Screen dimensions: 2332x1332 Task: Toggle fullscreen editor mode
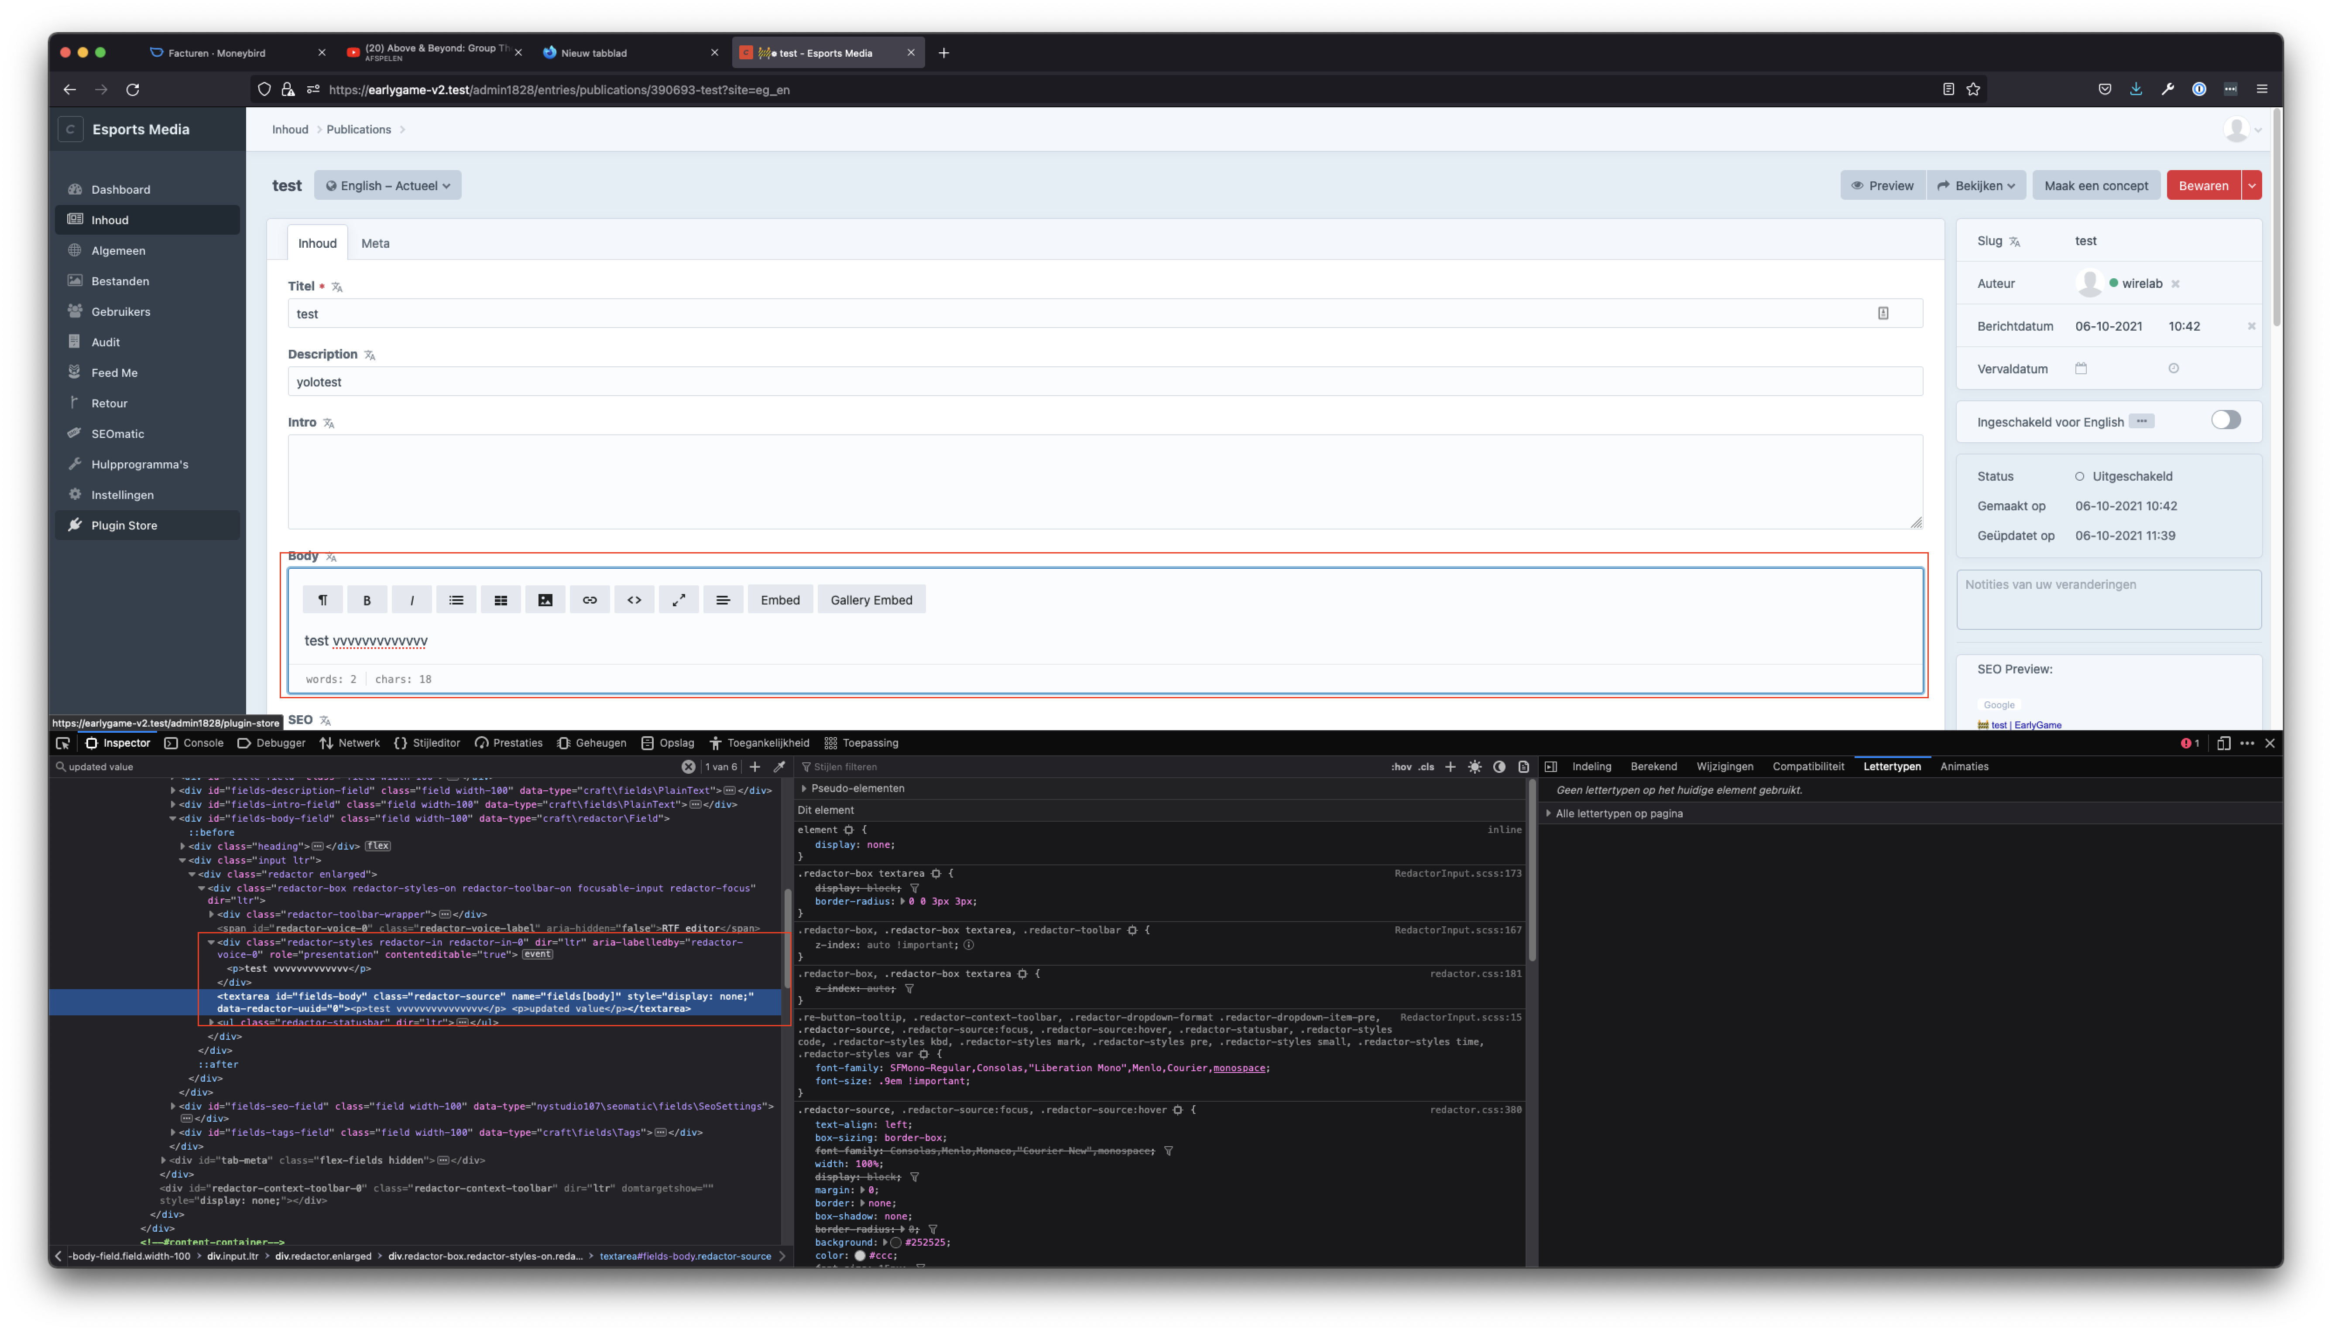pyautogui.click(x=678, y=600)
